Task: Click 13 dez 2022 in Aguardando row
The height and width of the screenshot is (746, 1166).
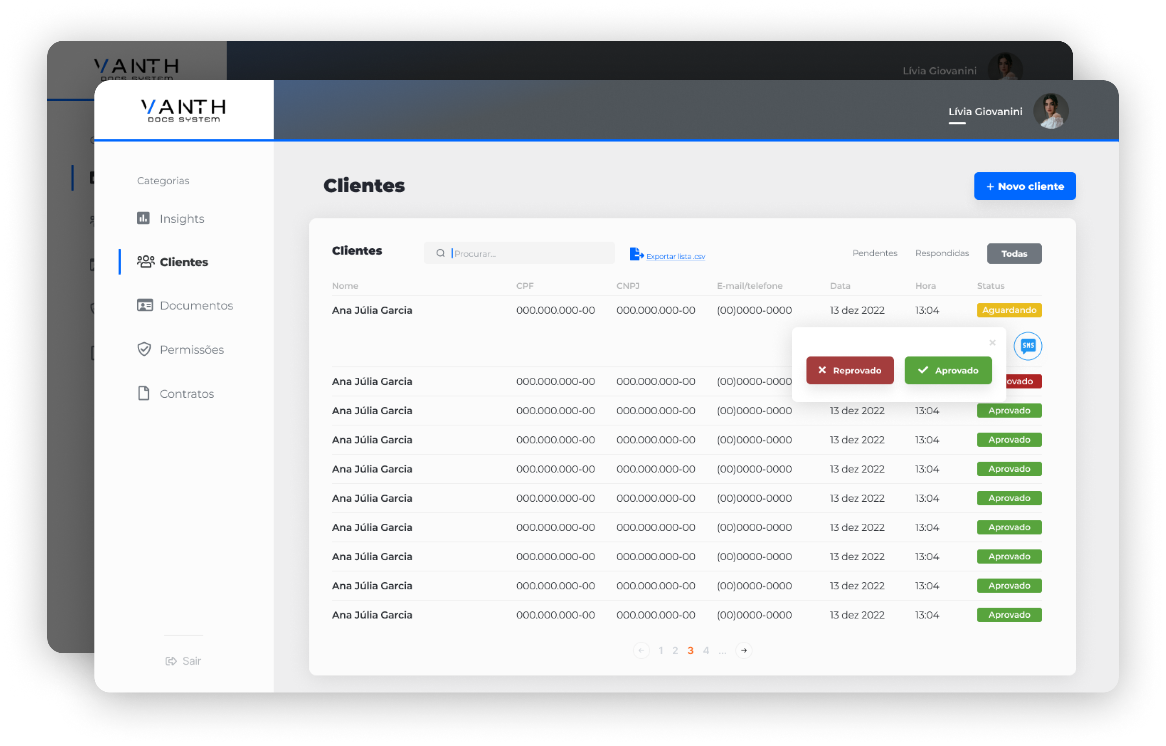Action: pos(857,310)
